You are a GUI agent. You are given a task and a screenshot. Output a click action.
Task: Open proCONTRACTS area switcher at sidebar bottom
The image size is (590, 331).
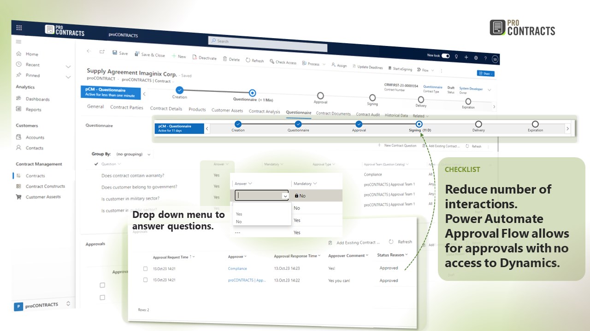point(43,305)
